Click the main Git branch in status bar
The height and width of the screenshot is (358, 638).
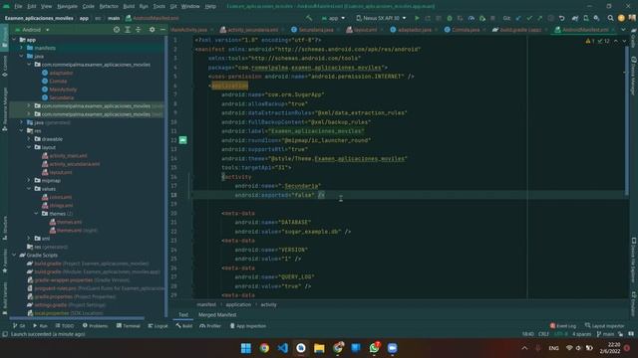click(x=605, y=334)
